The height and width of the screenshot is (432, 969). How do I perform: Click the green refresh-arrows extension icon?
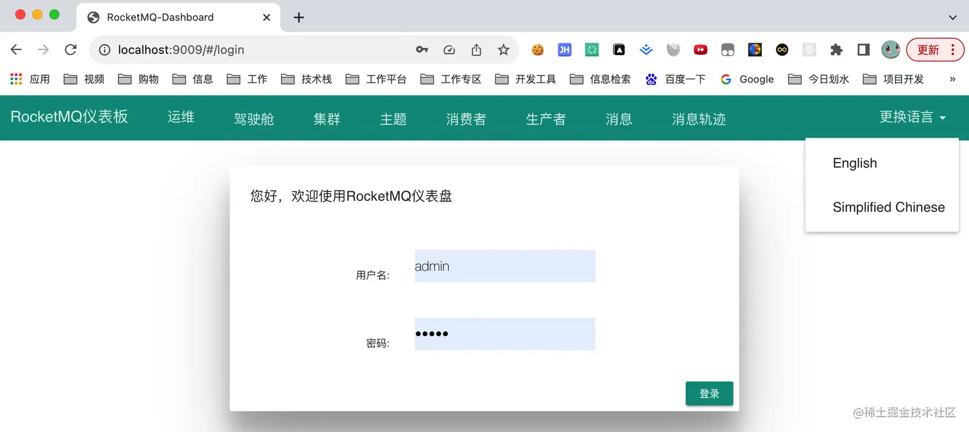point(592,50)
